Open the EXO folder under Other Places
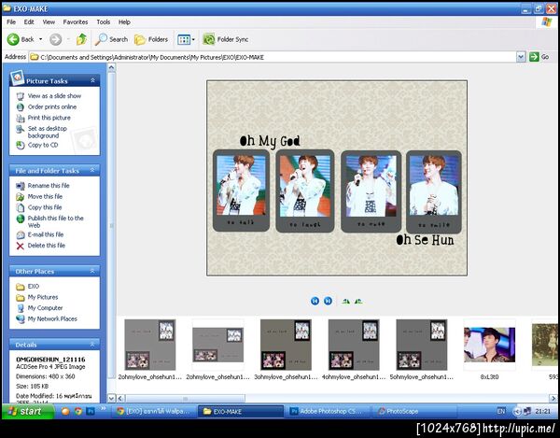 click(x=27, y=286)
